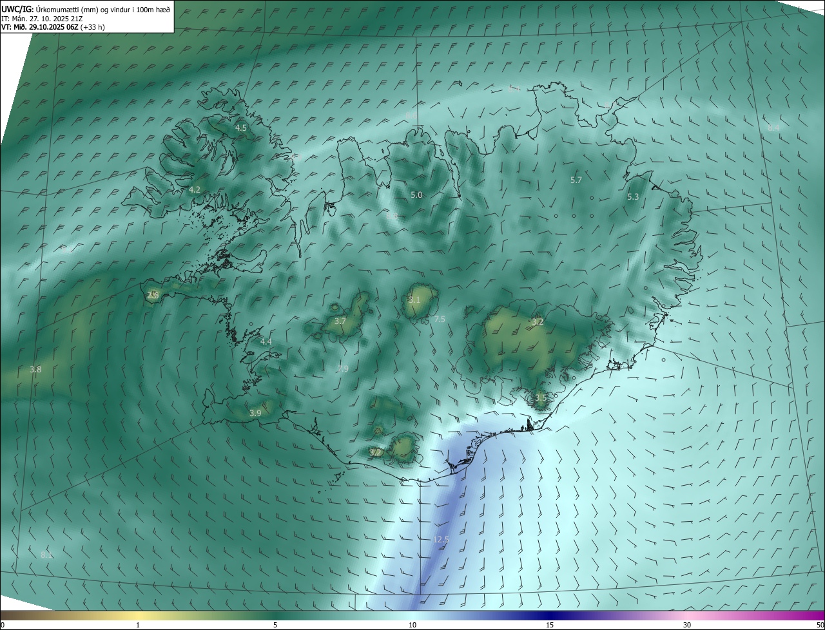
Task: Click the '5.7' precipitation value on the map
Action: click(x=576, y=180)
